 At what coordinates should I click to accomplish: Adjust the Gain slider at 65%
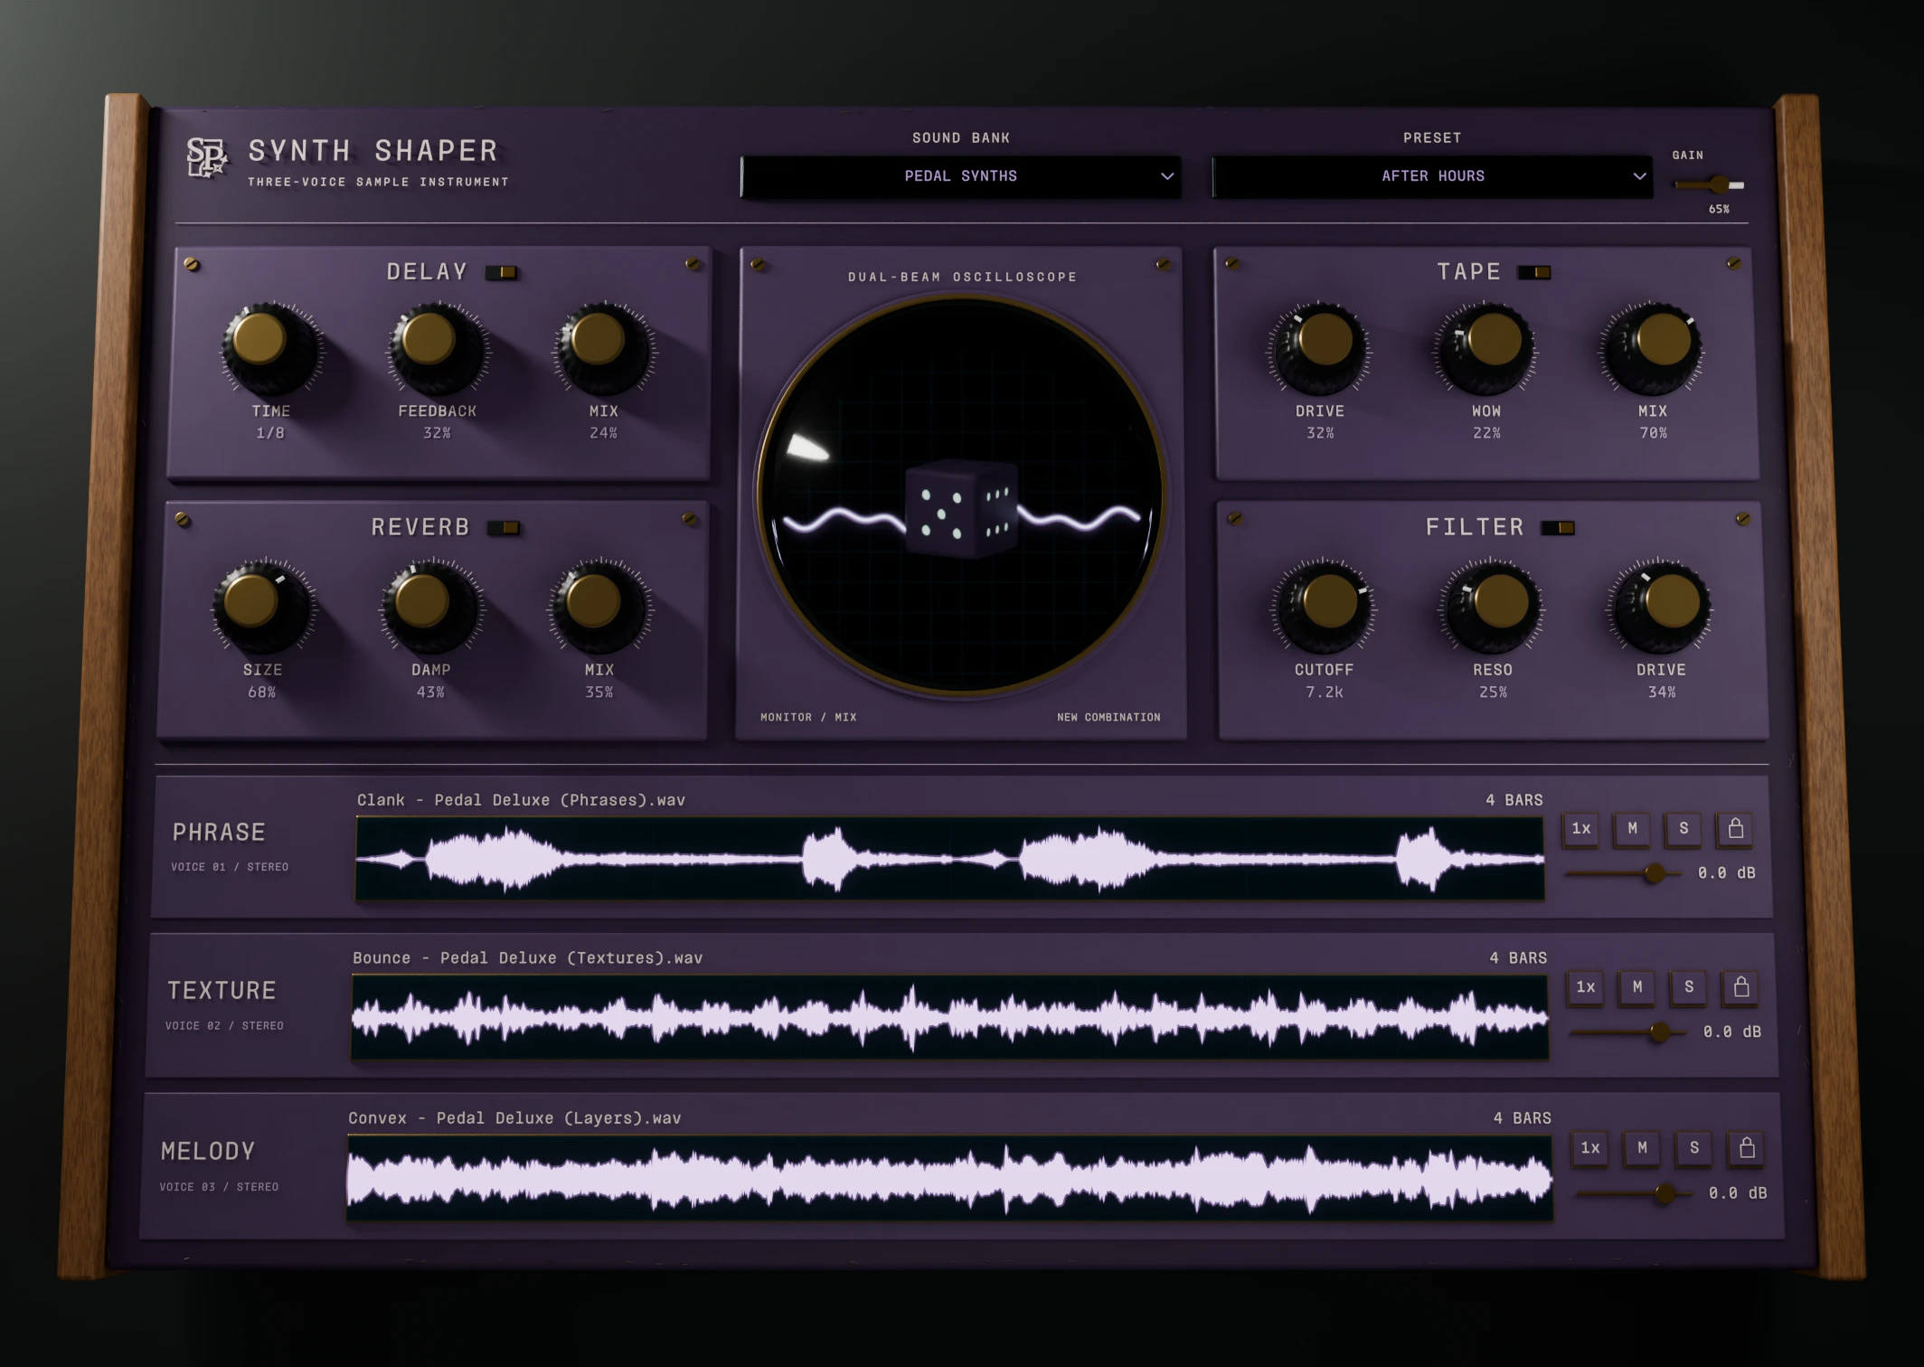click(1709, 185)
